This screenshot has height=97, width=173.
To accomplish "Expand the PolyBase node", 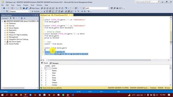I will tap(5, 33).
